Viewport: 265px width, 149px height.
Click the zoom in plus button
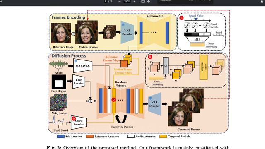pyautogui.click(x=134, y=2)
